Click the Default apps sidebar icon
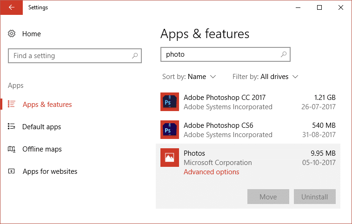This screenshot has height=224, width=352. [12, 126]
